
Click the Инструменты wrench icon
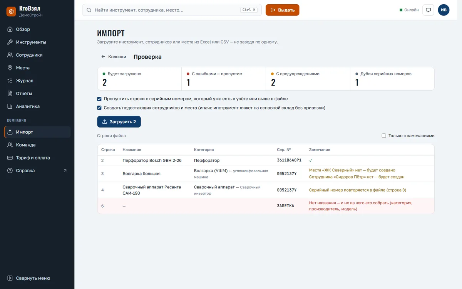10,42
